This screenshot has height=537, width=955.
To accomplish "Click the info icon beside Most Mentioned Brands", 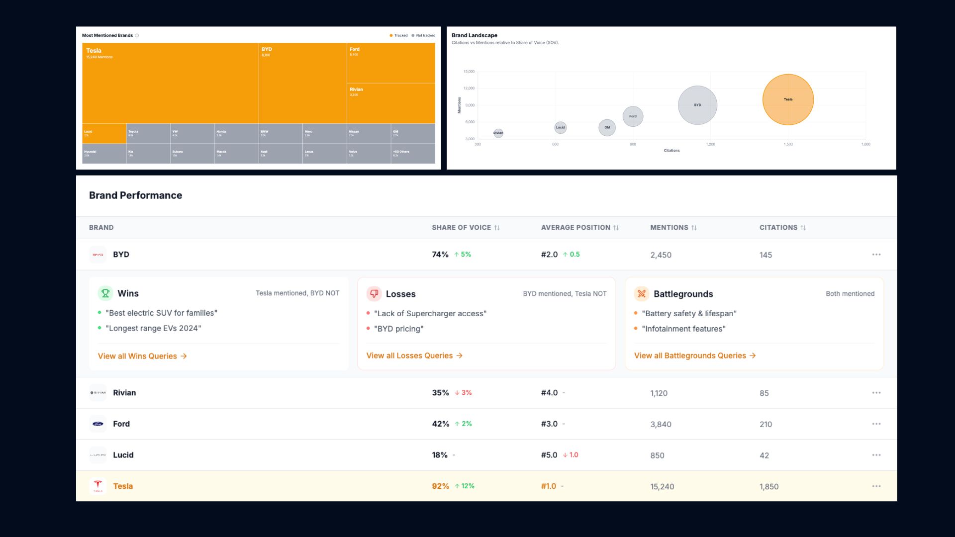I will coord(137,35).
